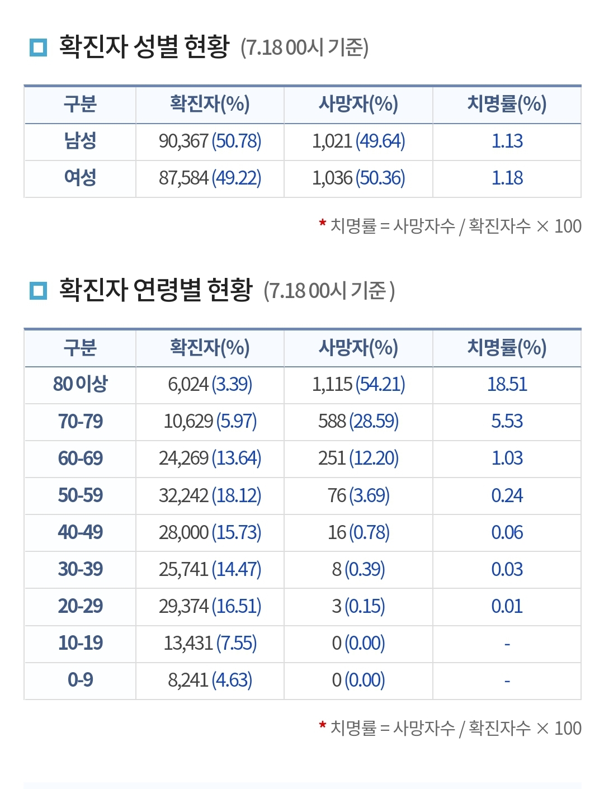
Task: Click the 18.51 fatality rate value
Action: coord(507,384)
